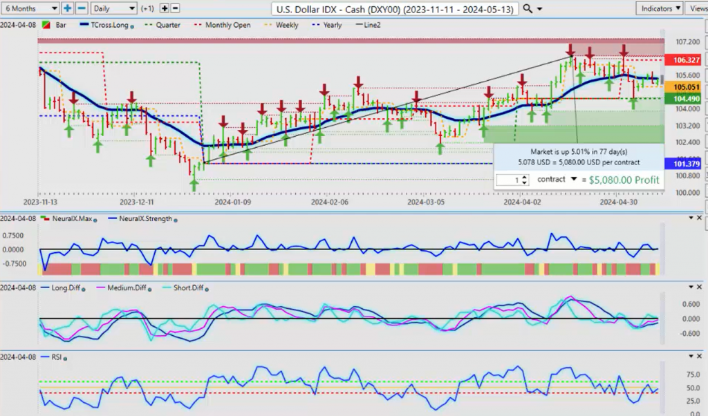Open the 6 Months range dropdown
708x416 pixels.
coord(30,8)
